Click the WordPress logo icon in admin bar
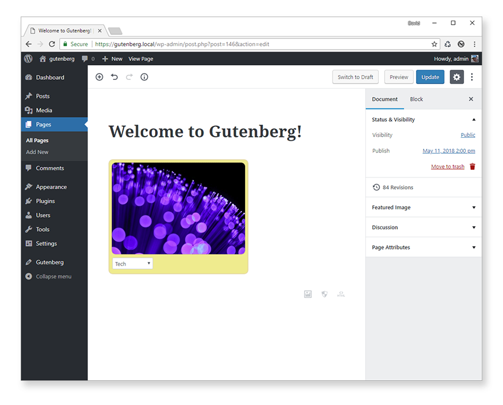Screen dimensions: 503x405 click(x=28, y=59)
